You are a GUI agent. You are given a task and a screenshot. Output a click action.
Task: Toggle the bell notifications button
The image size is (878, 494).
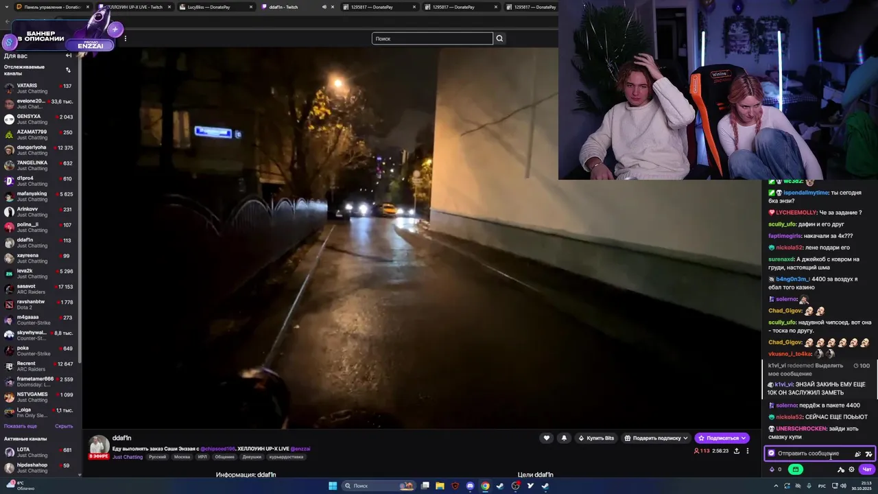pyautogui.click(x=564, y=438)
